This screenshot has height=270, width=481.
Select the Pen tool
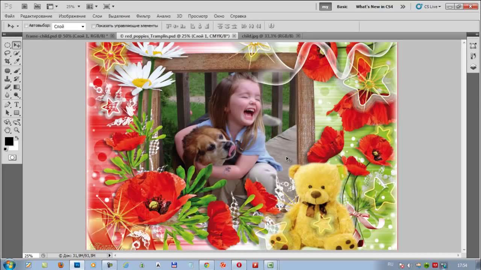click(7, 105)
